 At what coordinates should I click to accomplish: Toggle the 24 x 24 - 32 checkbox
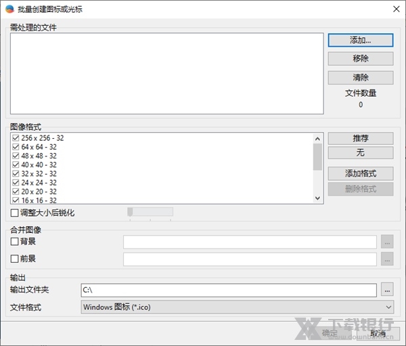16,183
